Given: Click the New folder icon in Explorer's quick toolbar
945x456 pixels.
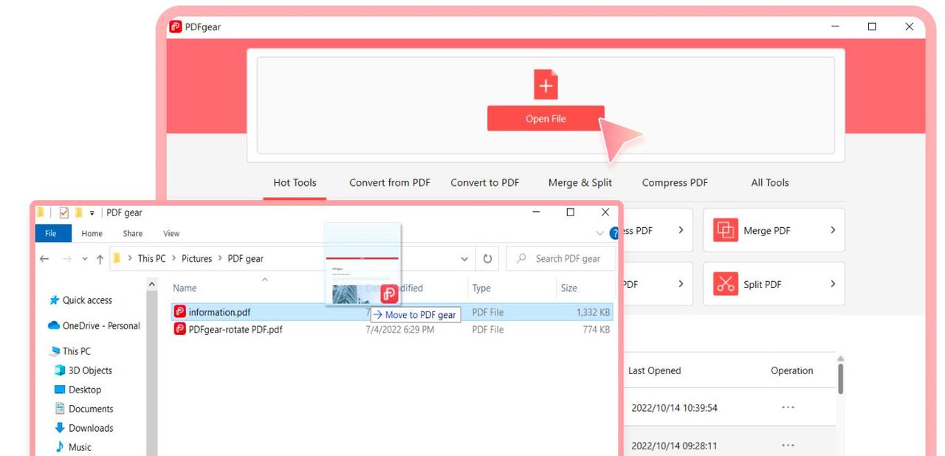Looking at the screenshot, I should click(78, 213).
